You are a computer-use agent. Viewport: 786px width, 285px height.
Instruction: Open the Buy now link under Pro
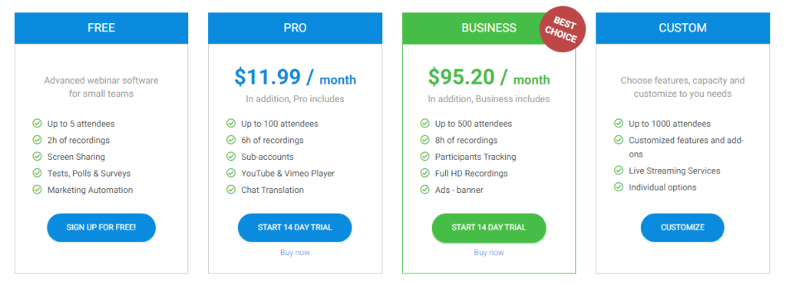(295, 253)
